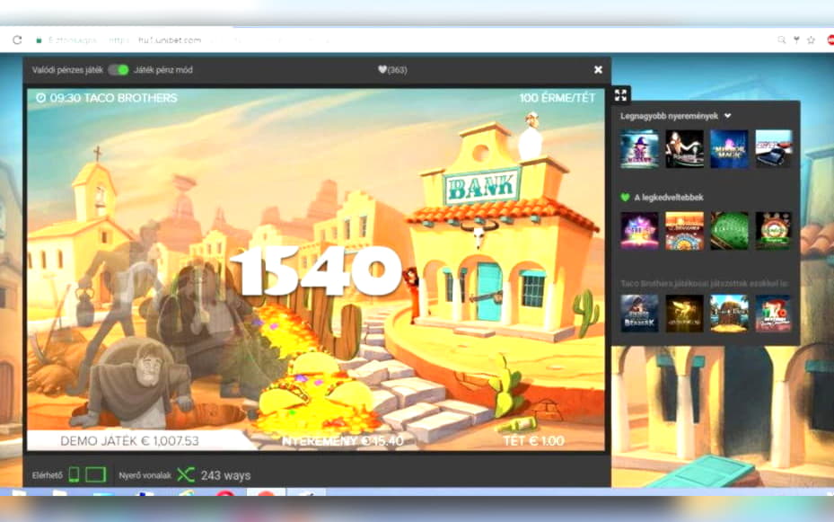Screen dimensions: 834x522
Task: Click the clock icon beside 09:30
Action: (x=41, y=98)
